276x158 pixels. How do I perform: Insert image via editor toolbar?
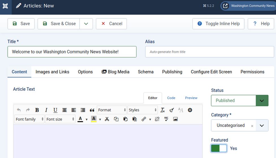[176, 119]
